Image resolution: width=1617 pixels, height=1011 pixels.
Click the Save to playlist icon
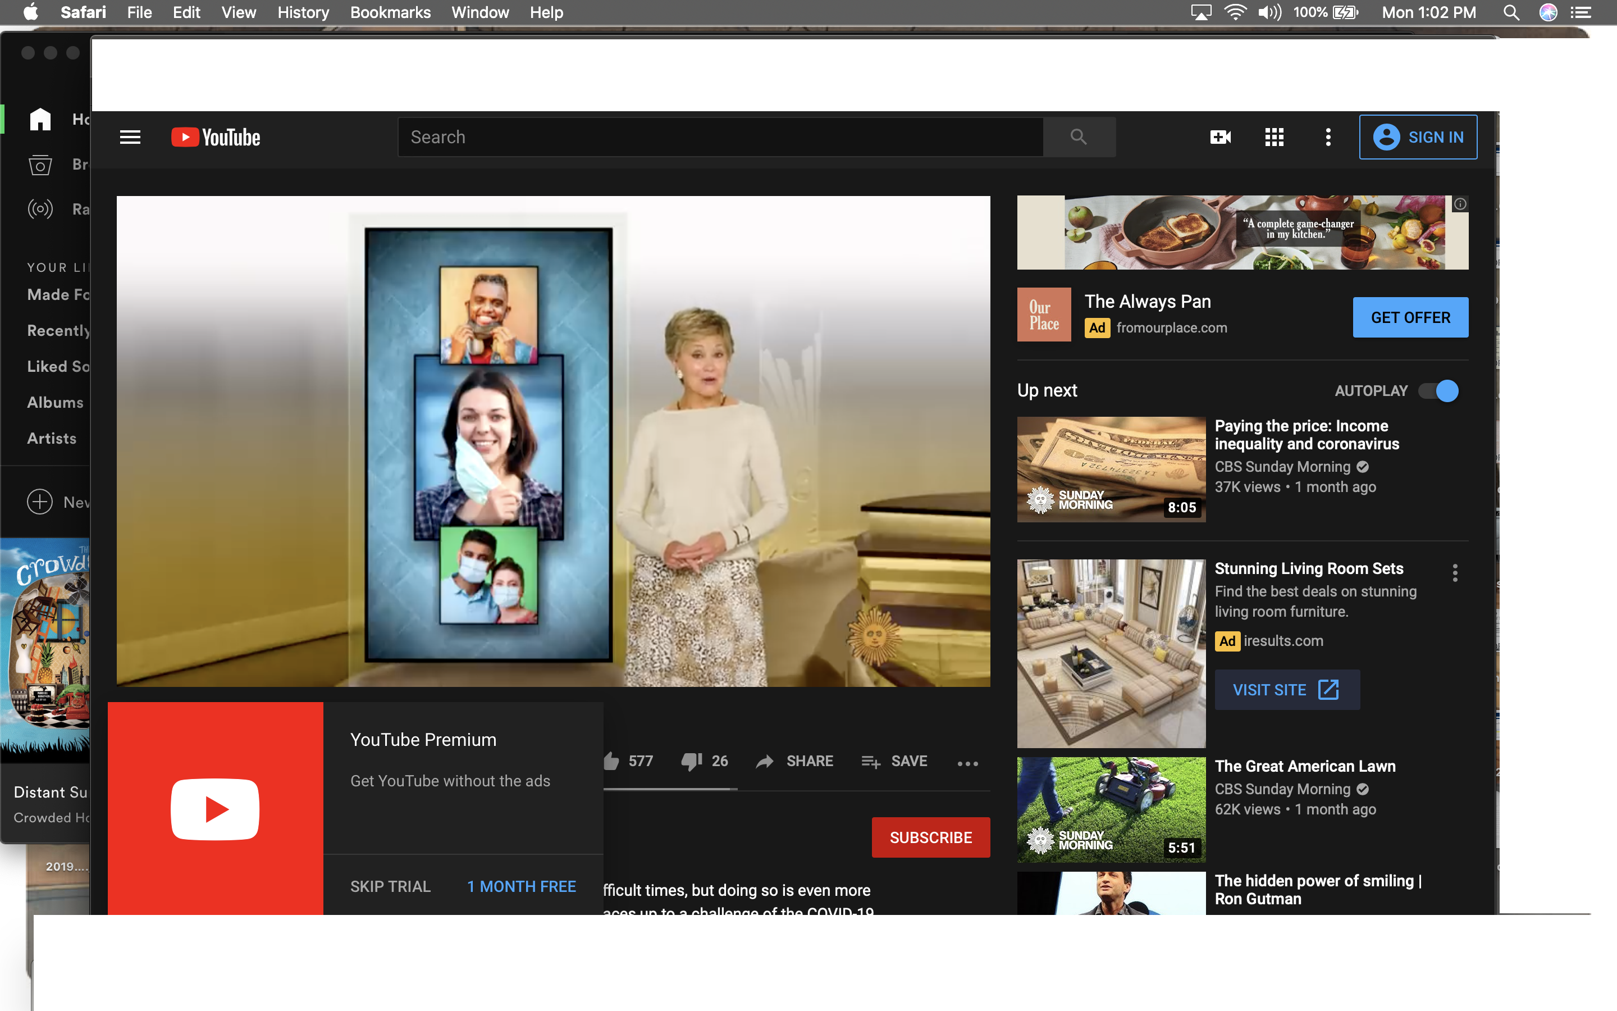tap(871, 761)
